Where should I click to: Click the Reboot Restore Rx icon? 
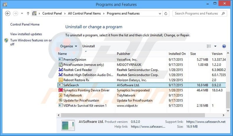click(60, 80)
